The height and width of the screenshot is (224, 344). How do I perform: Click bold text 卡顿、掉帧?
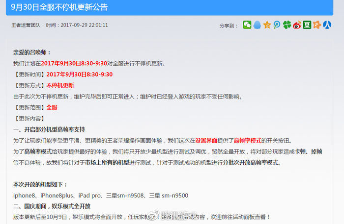[x=309, y=151]
